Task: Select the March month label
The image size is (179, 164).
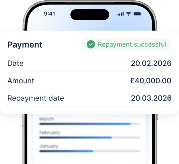Action: point(47,119)
